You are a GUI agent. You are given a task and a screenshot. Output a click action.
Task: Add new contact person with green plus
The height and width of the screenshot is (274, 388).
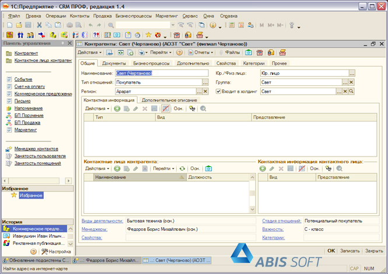pyautogui.click(x=117, y=168)
